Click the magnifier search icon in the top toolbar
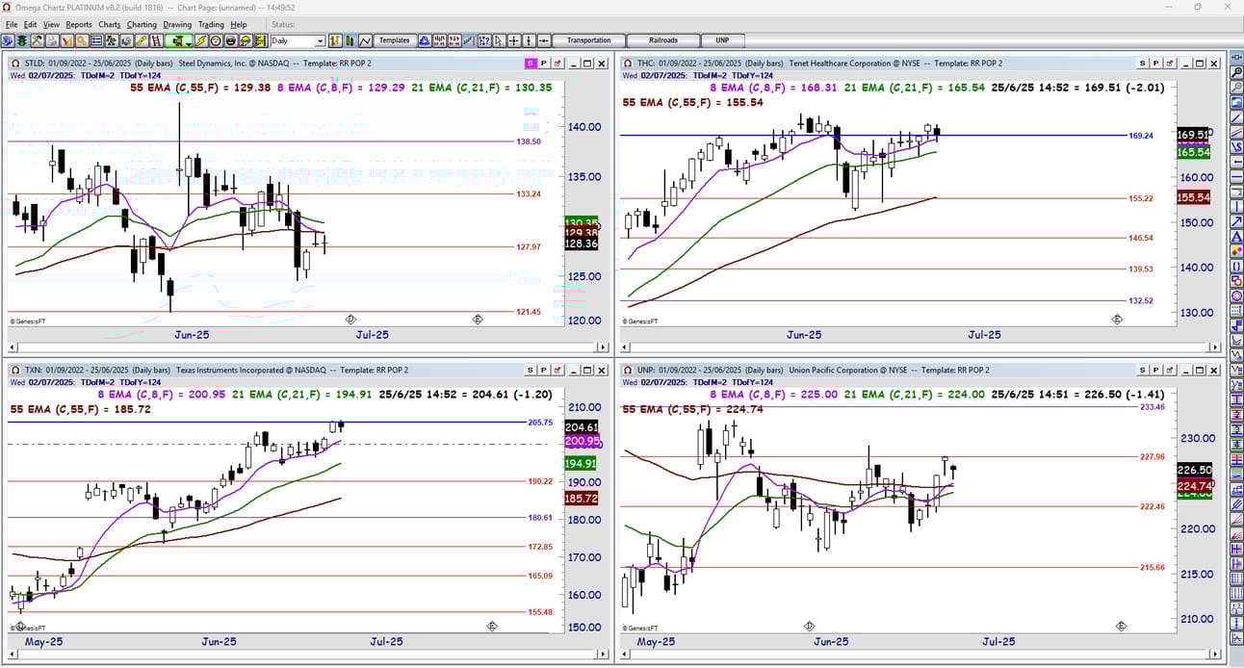Viewport: 1244px width, 668px height. coord(81,41)
